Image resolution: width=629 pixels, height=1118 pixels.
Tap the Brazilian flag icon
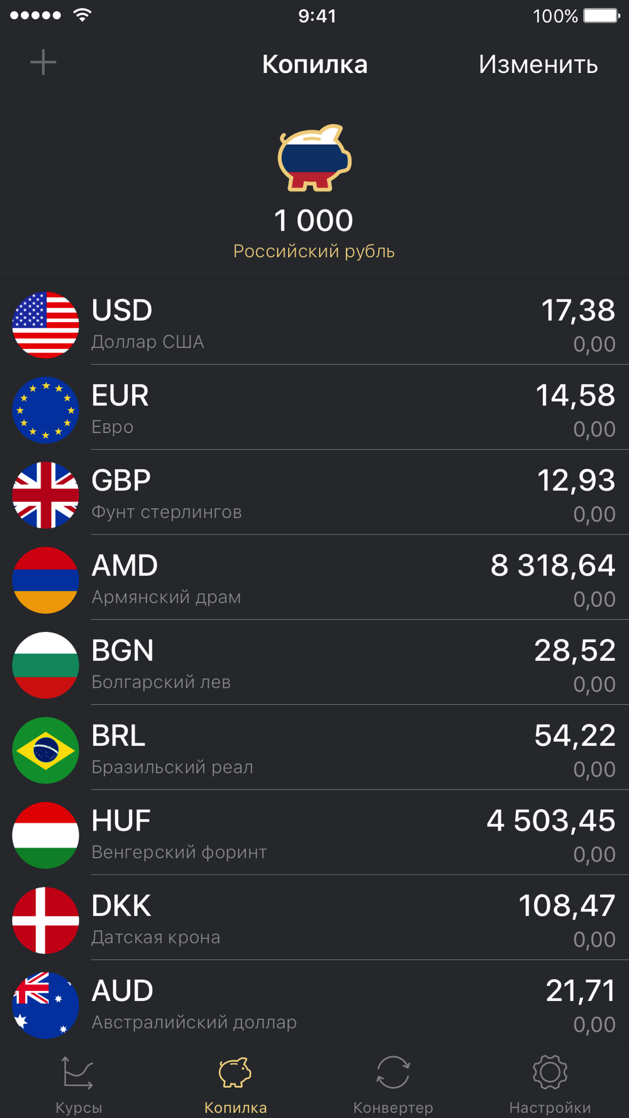pyautogui.click(x=46, y=750)
